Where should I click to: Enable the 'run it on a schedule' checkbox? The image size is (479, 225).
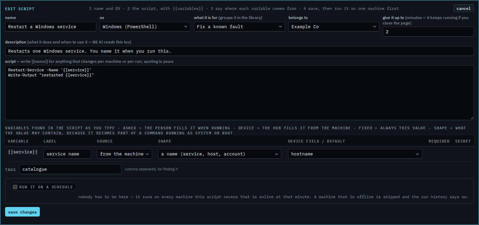click(15, 187)
